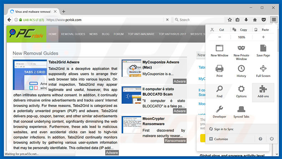Screen dimensions: 282x159
Task: Open the Add-ons menu item
Action: [263, 92]
